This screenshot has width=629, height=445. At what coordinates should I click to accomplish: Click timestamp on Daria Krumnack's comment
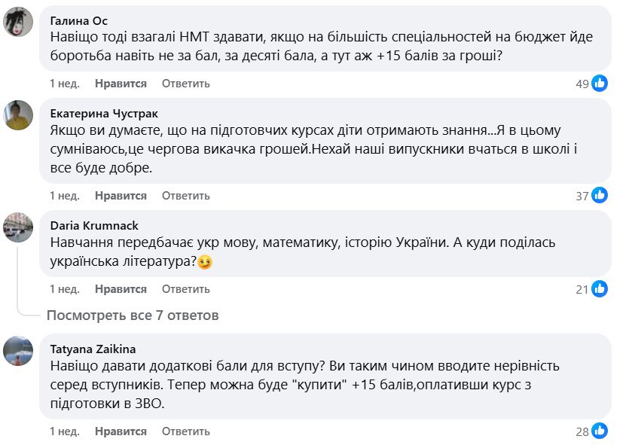(65, 289)
